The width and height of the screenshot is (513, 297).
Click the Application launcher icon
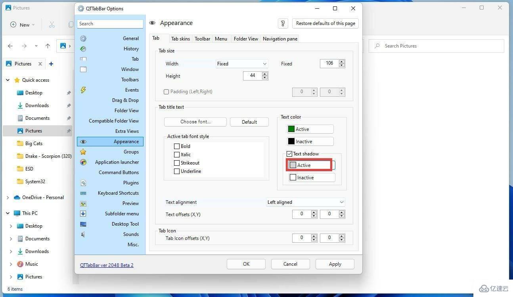pos(83,162)
